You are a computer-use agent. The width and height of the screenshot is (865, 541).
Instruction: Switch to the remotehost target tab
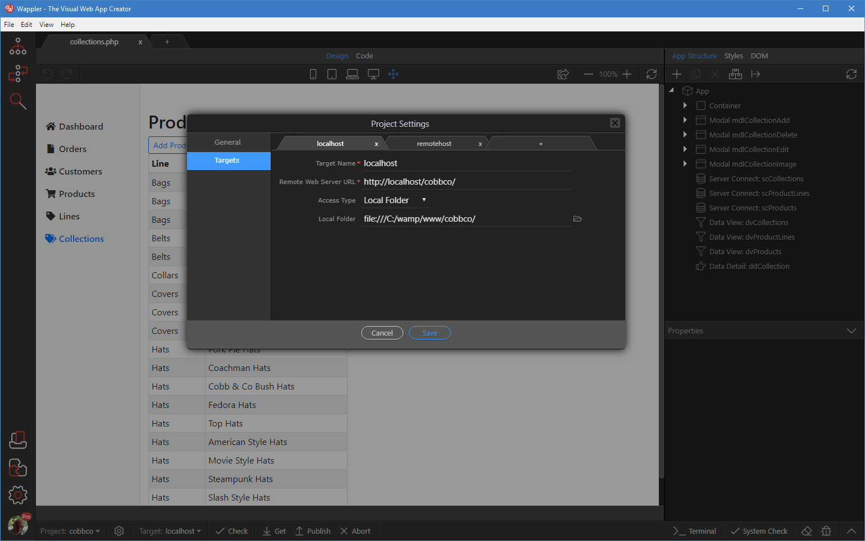pyautogui.click(x=434, y=144)
